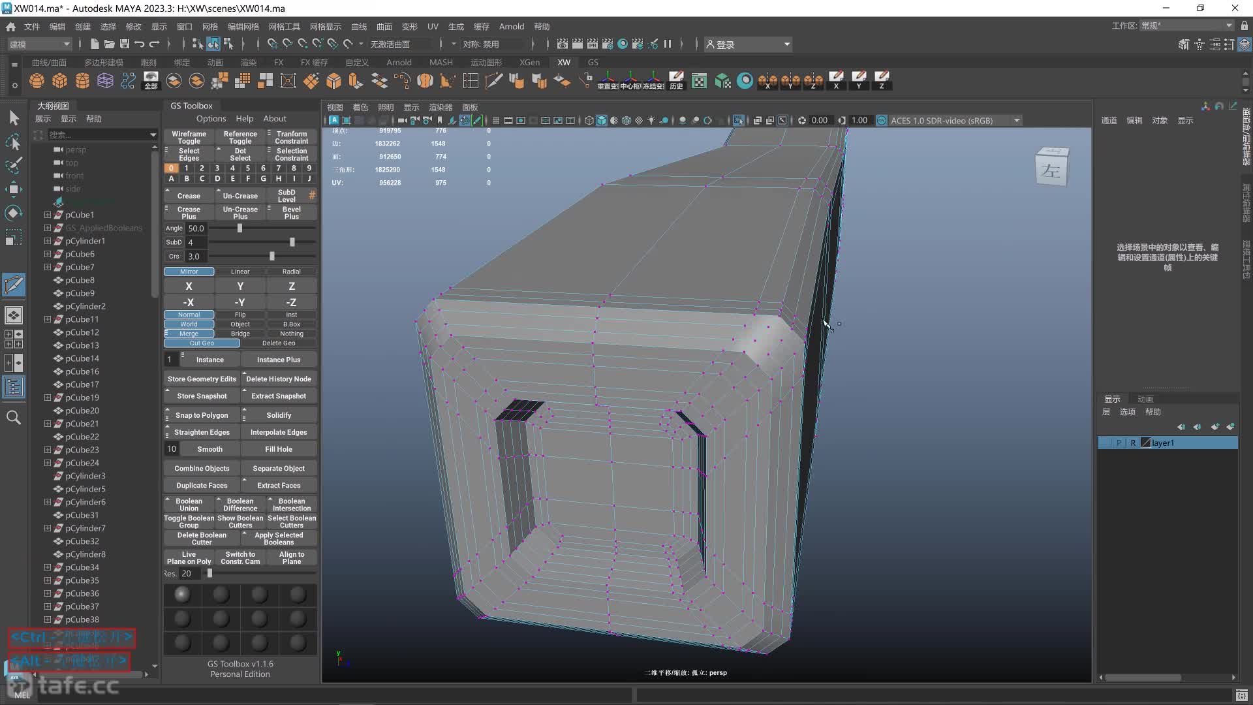Screen dimensions: 1253x705
Task: Click the Fill Hole button
Action: pos(279,449)
